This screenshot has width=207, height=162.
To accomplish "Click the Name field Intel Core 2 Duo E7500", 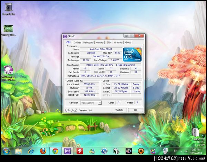I will point(101,49).
